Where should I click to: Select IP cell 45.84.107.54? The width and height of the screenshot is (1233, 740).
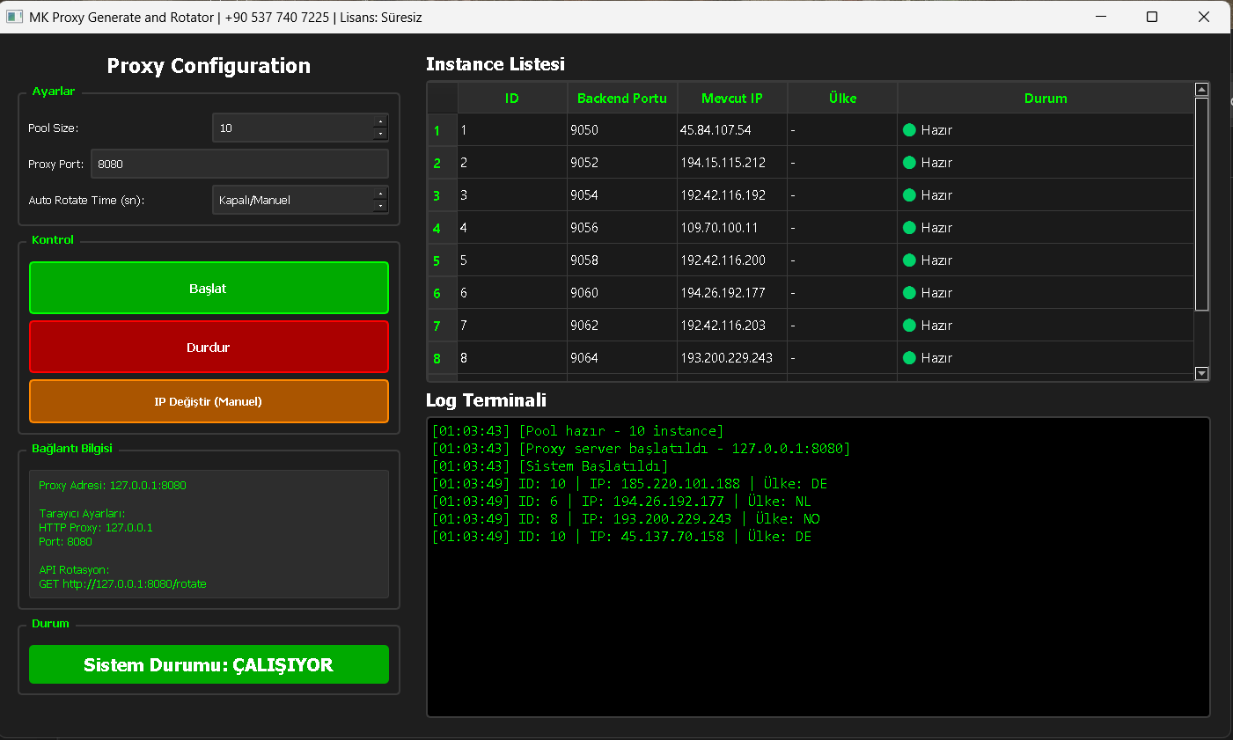point(732,130)
